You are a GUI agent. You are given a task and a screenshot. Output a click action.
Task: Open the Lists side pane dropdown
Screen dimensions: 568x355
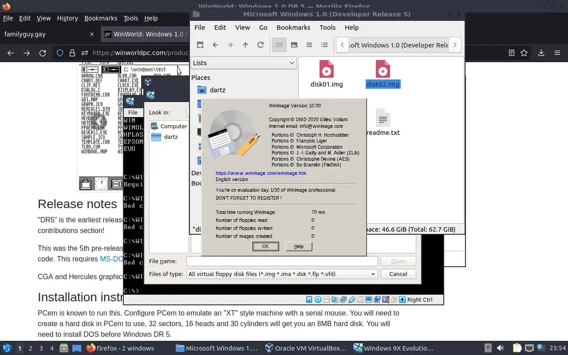click(243, 63)
